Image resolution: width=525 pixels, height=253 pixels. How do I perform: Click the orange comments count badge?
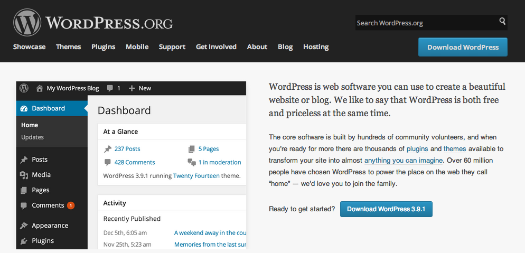point(71,205)
